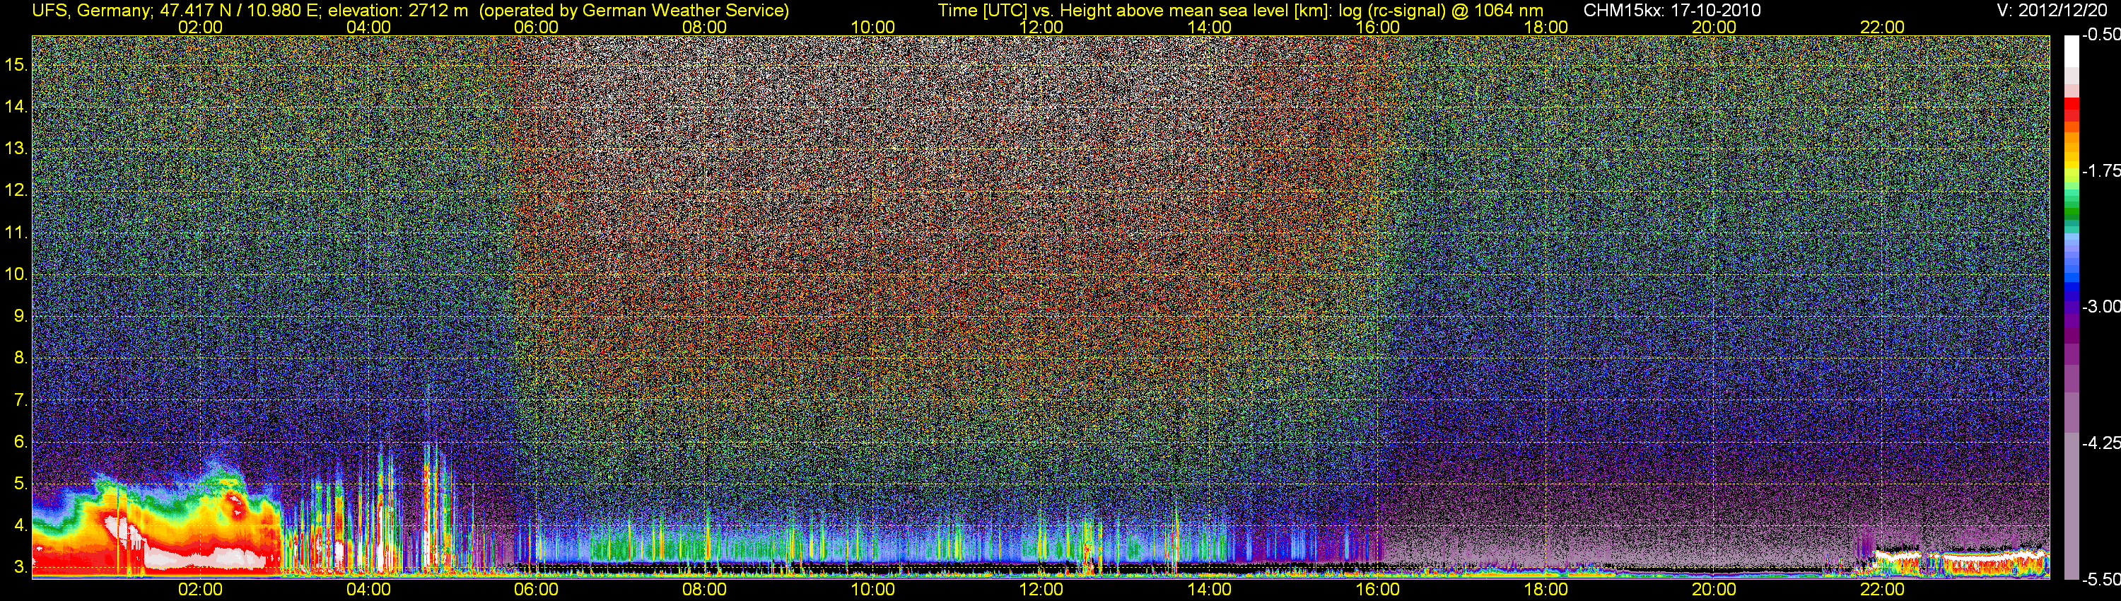Click the -4.25 color scale label

(x=2100, y=443)
